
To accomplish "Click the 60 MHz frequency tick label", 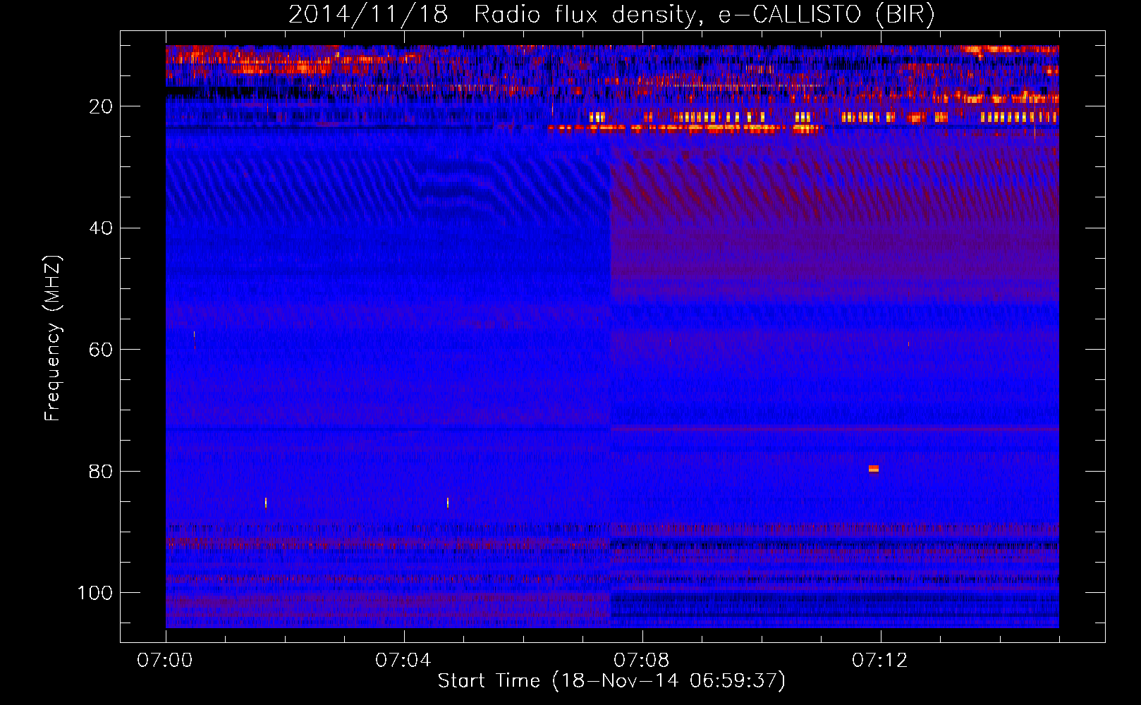I will click(x=101, y=350).
